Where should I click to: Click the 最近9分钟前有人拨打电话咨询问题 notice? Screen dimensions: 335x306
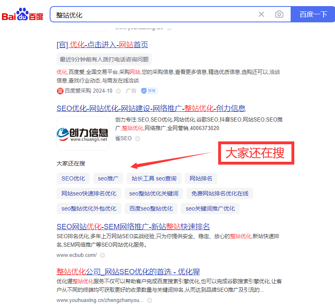point(104,59)
